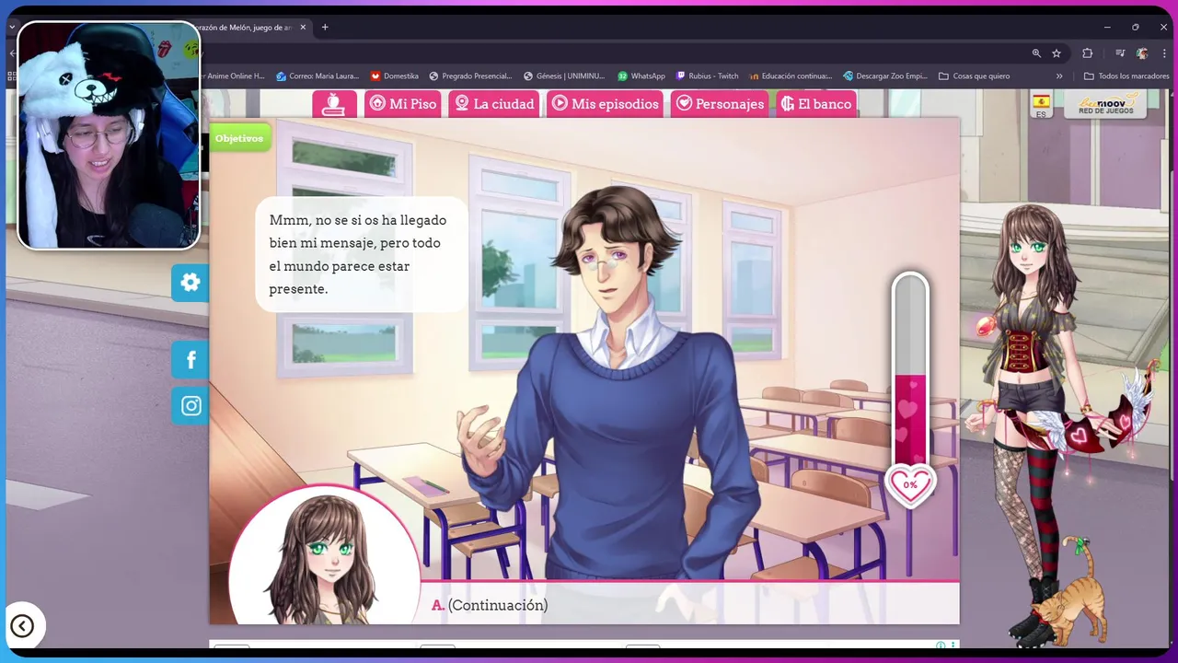1178x663 pixels.
Task: Open the Domestika bookmark
Action: pos(395,76)
